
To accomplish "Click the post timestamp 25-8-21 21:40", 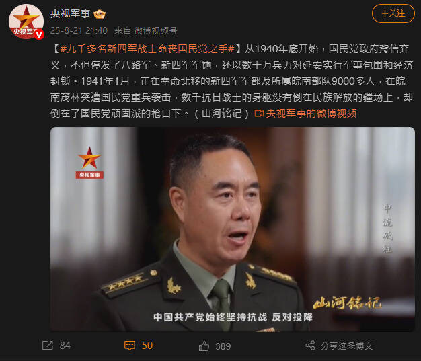I will [79, 31].
